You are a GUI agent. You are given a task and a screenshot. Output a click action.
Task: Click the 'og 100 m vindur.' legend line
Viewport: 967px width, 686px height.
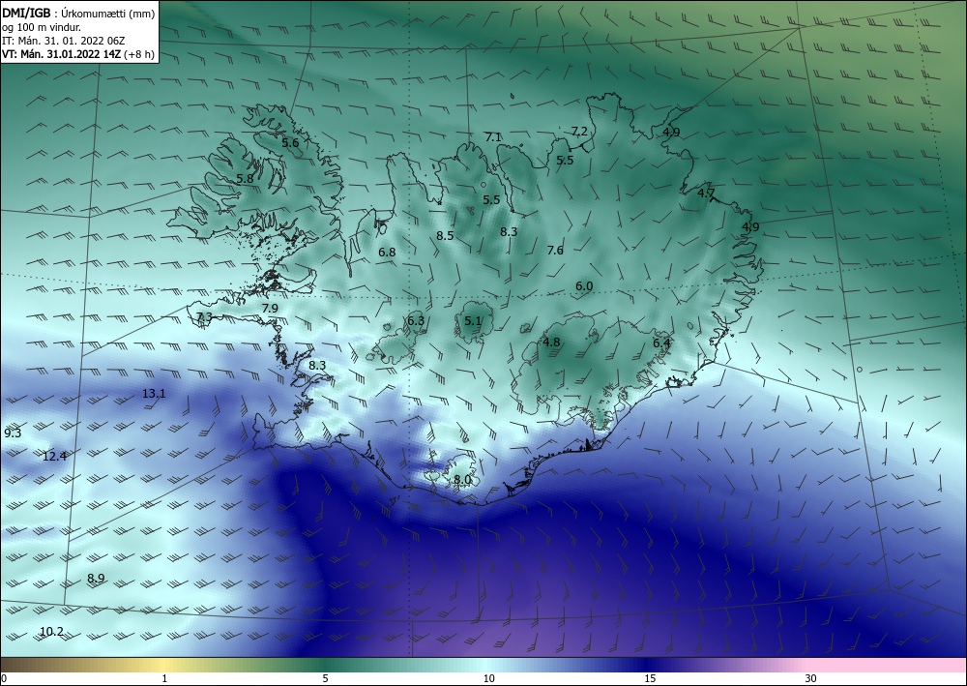pyautogui.click(x=42, y=27)
